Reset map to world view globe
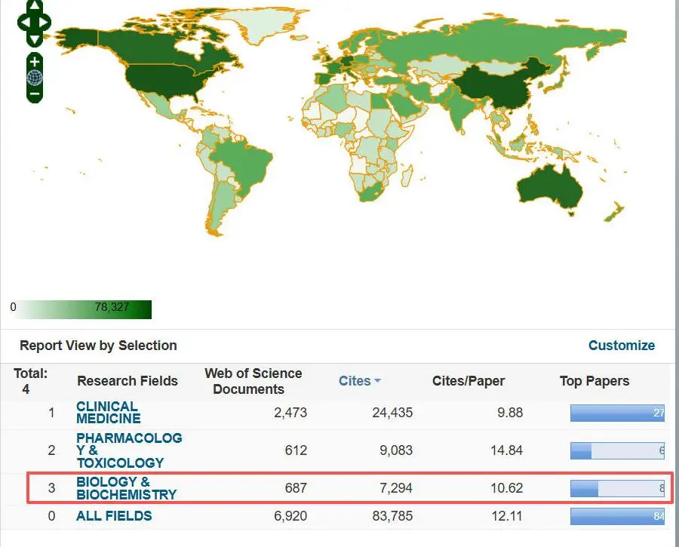Image resolution: width=679 pixels, height=547 pixels. [x=35, y=78]
